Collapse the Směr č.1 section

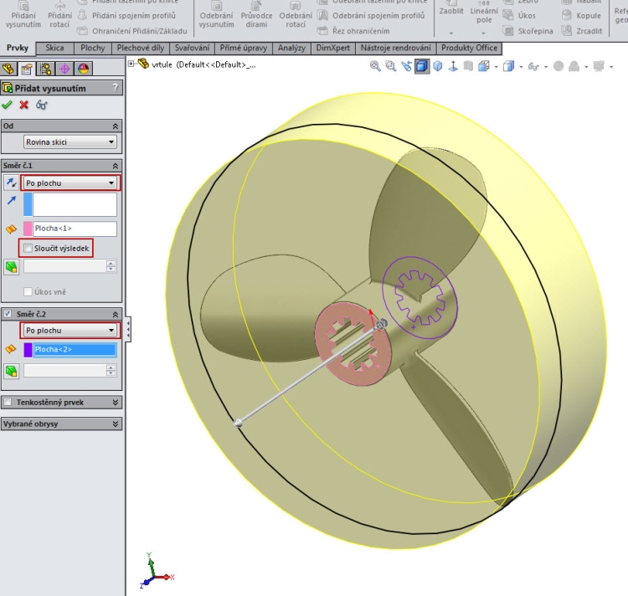(x=116, y=166)
